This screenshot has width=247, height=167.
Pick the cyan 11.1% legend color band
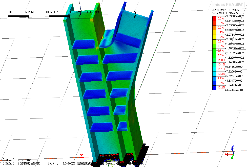click(214, 69)
